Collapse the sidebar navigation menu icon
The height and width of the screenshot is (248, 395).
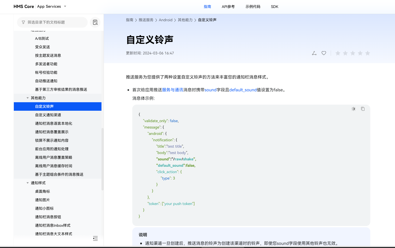[95, 238]
